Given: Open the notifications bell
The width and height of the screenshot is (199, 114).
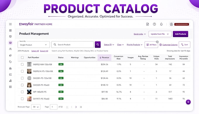Looking at the screenshot, I should tap(161, 24).
